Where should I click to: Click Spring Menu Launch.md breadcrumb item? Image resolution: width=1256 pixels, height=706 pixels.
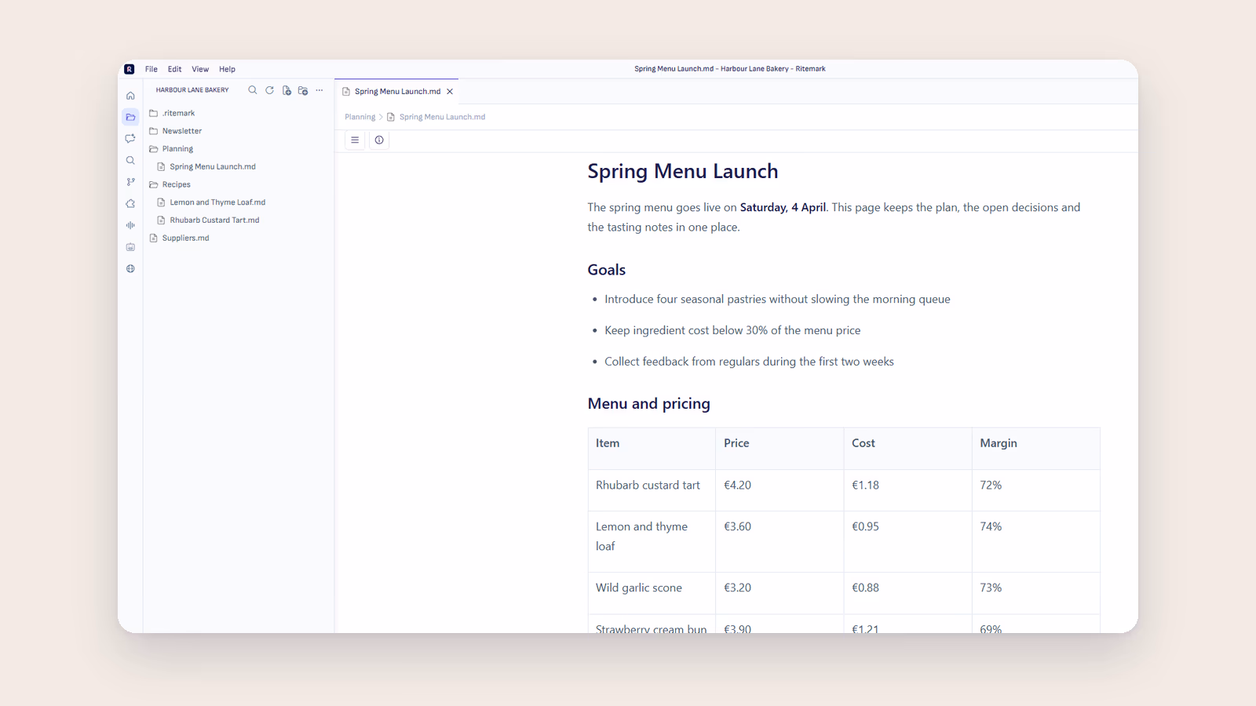[x=442, y=117]
